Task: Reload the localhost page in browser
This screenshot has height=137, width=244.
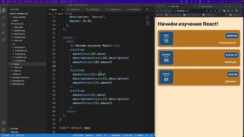Action: (165, 11)
